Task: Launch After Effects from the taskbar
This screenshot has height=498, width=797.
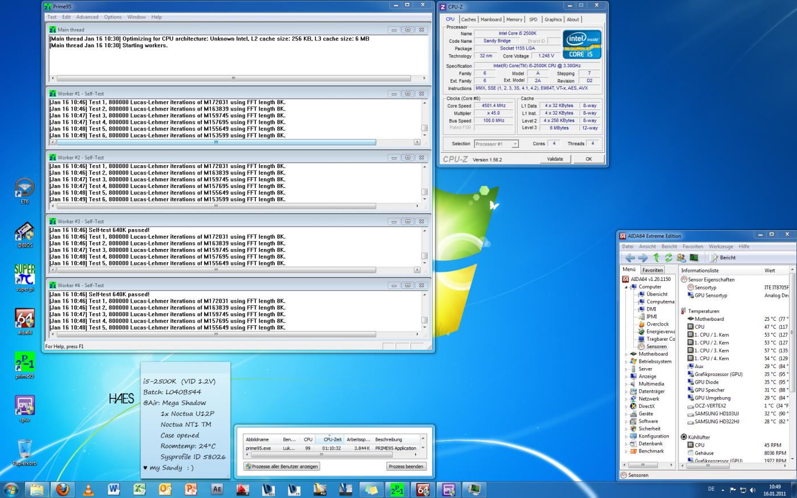Action: [x=217, y=489]
